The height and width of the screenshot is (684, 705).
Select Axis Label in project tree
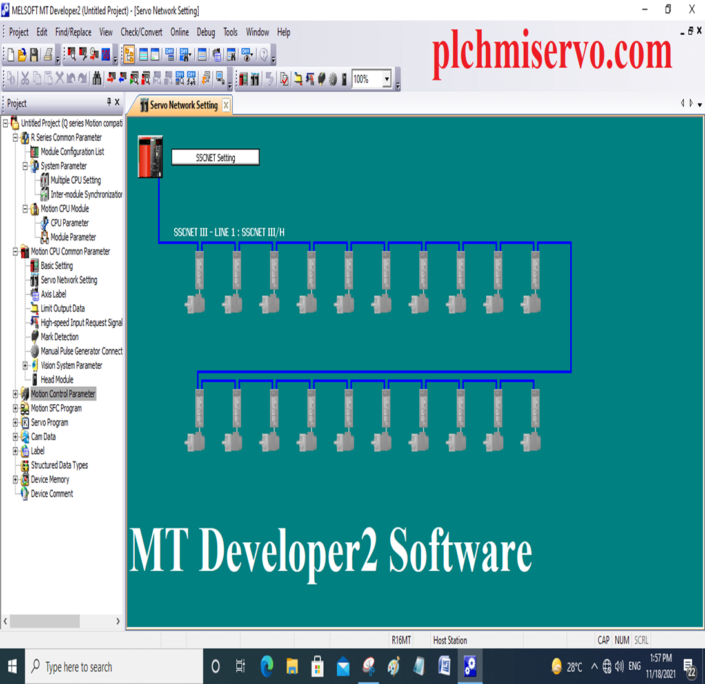coord(54,294)
